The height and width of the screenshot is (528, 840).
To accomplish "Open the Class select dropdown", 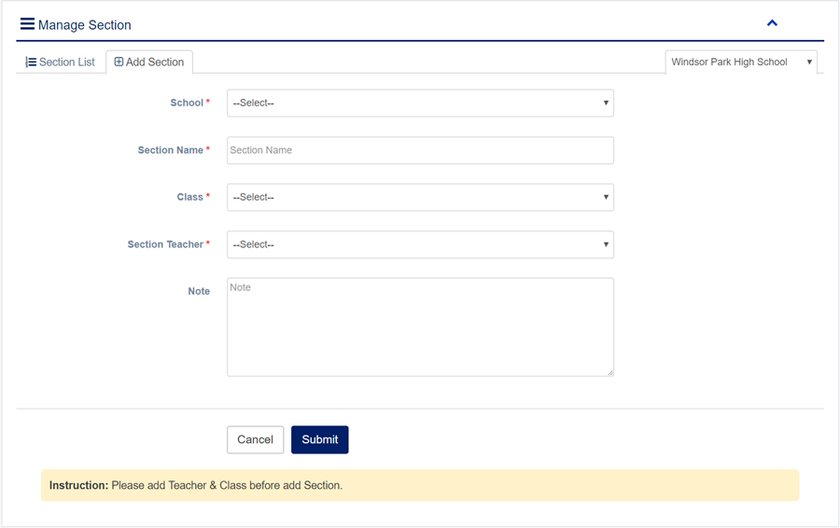I will (420, 197).
